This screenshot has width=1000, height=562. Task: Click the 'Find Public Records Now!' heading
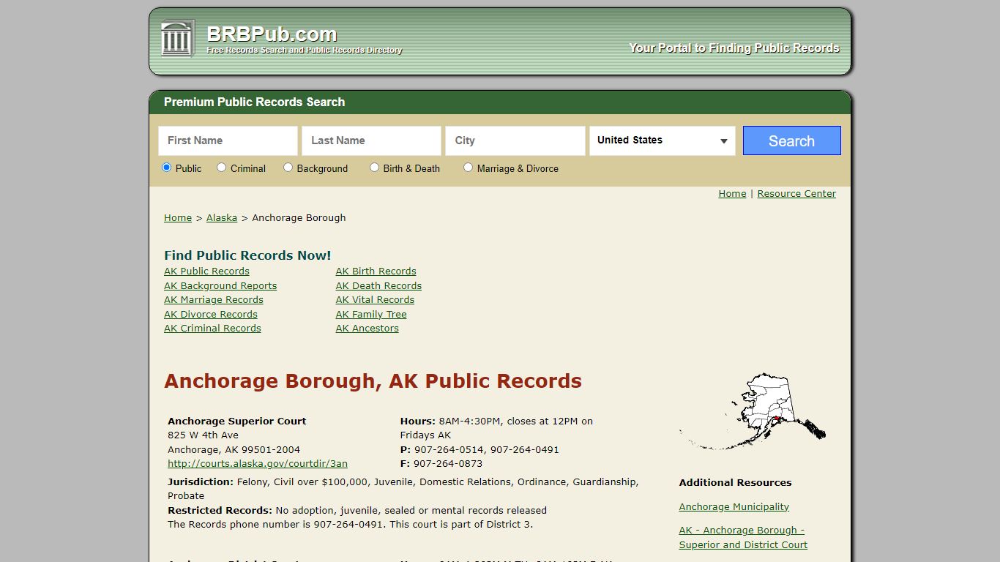click(x=247, y=255)
